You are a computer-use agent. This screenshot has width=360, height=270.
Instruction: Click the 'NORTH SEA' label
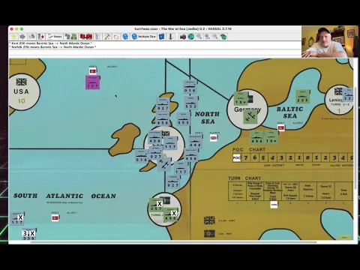coord(207,118)
